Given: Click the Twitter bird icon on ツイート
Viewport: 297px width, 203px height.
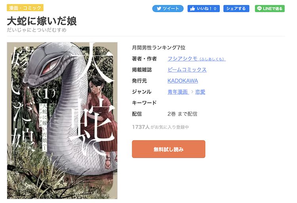Looking at the screenshot, I should 159,9.
